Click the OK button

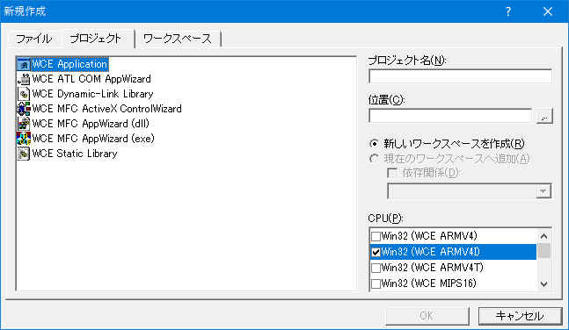coord(427,316)
